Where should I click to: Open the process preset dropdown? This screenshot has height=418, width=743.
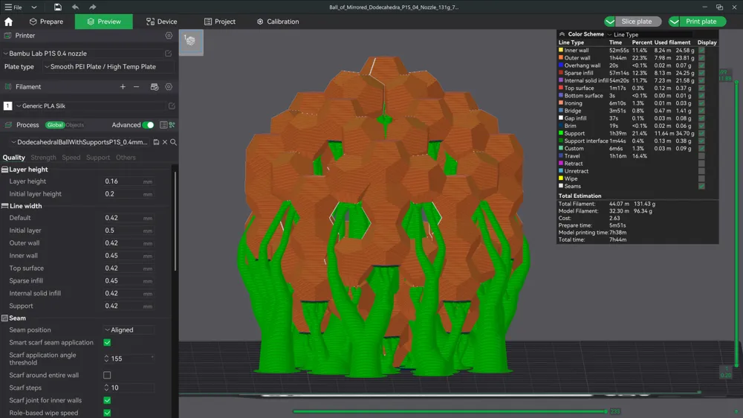pyautogui.click(x=13, y=142)
